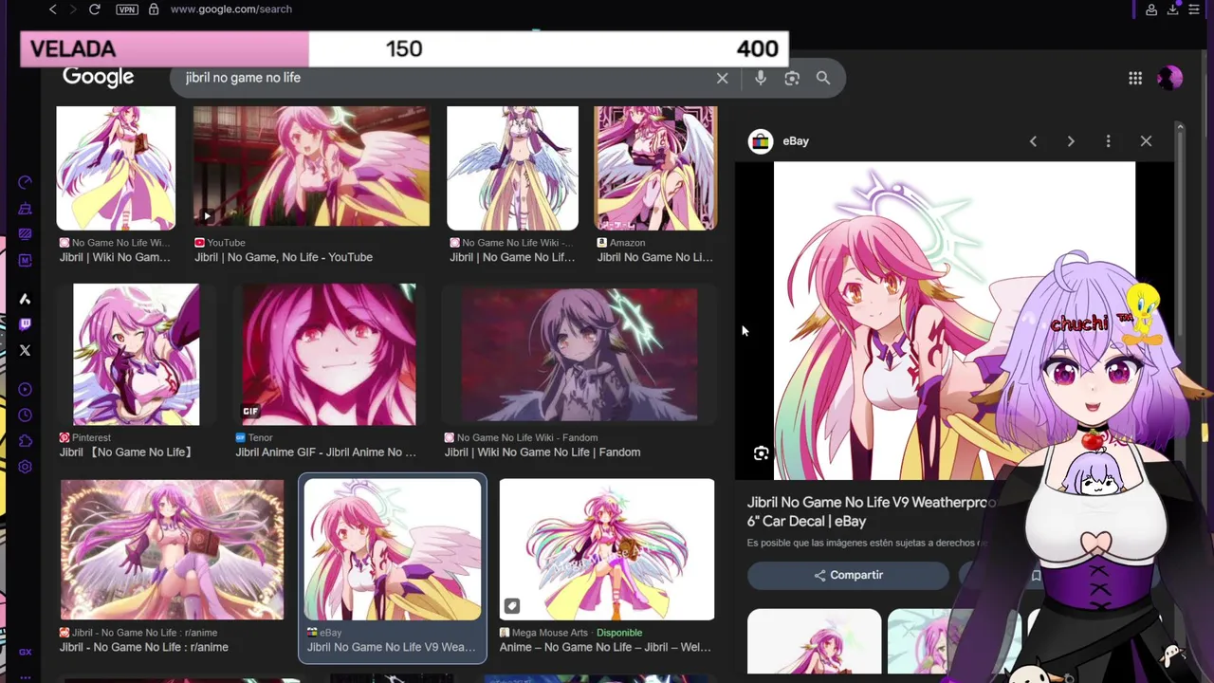Open the first Jibril Wiki thumbnail
This screenshot has width=1214, height=683.
pos(116,168)
